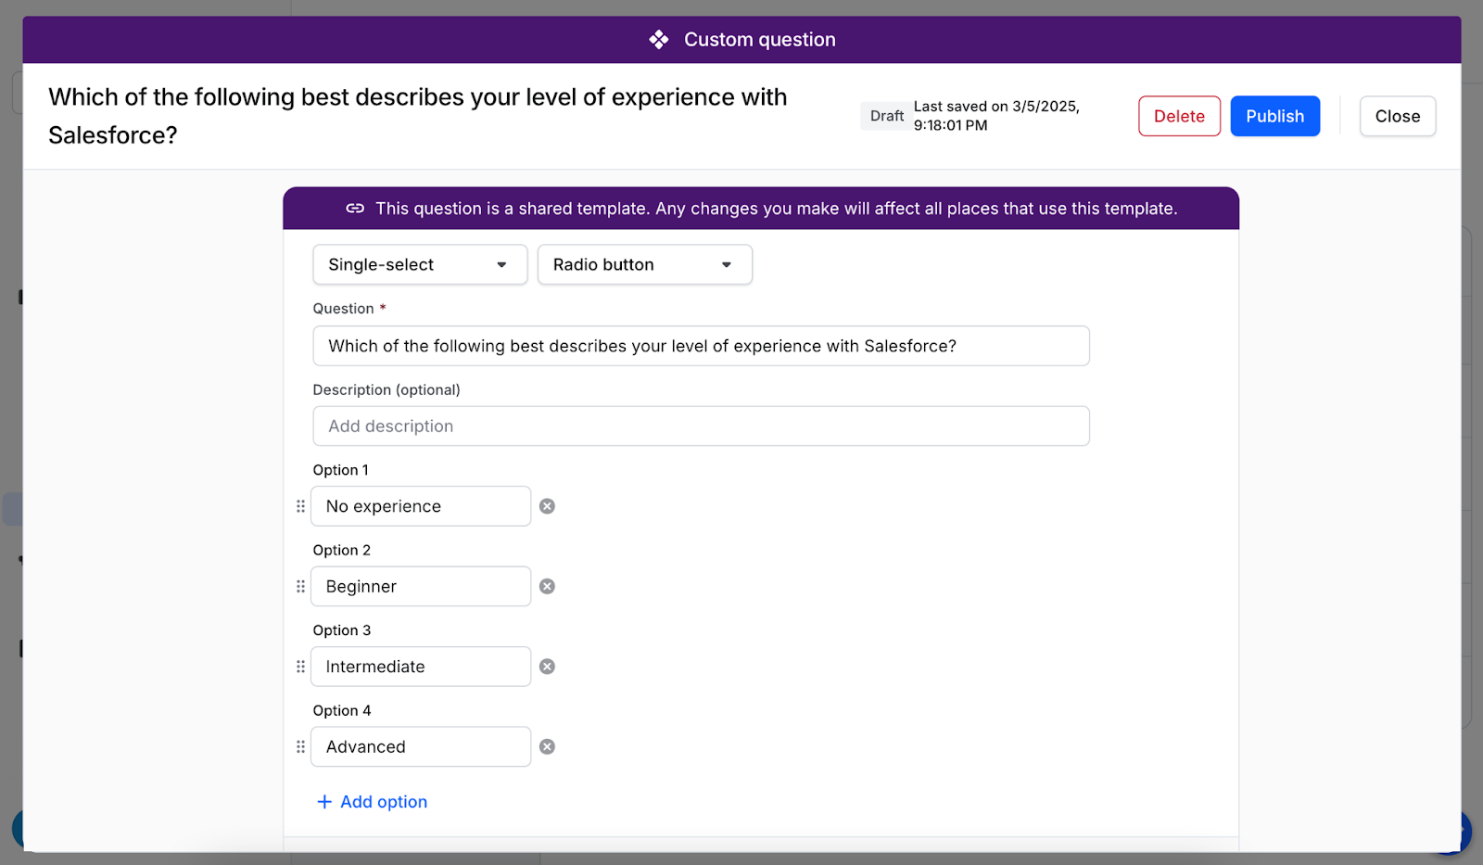
Task: Remove the 'Beginner' option
Action: (547, 587)
